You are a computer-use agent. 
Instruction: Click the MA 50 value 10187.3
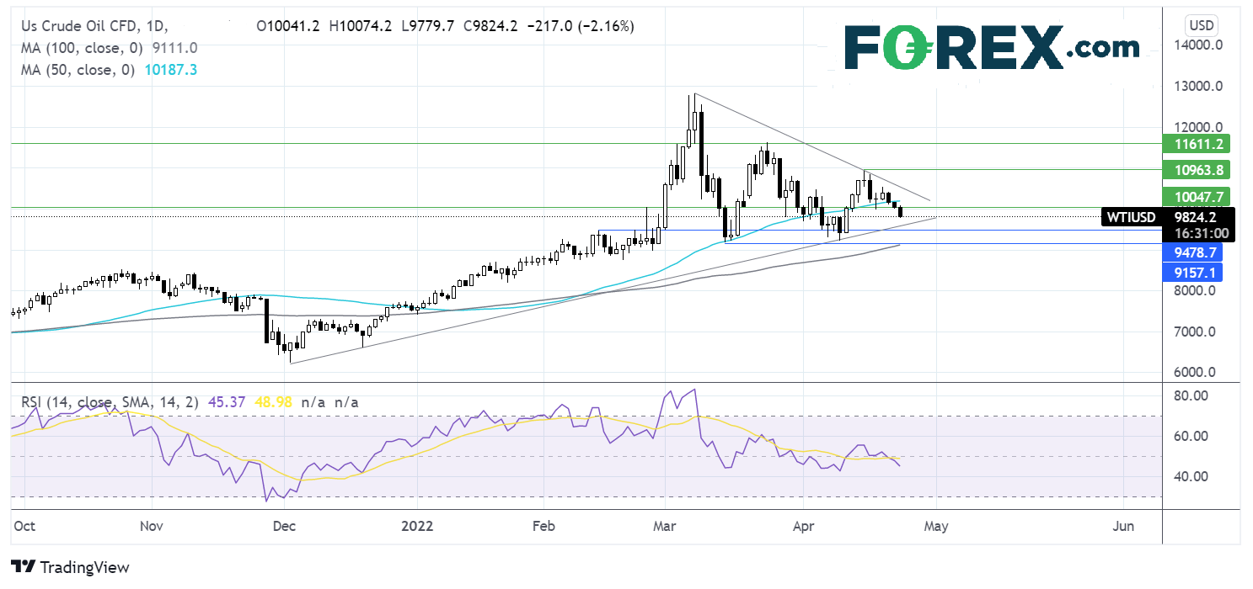170,70
